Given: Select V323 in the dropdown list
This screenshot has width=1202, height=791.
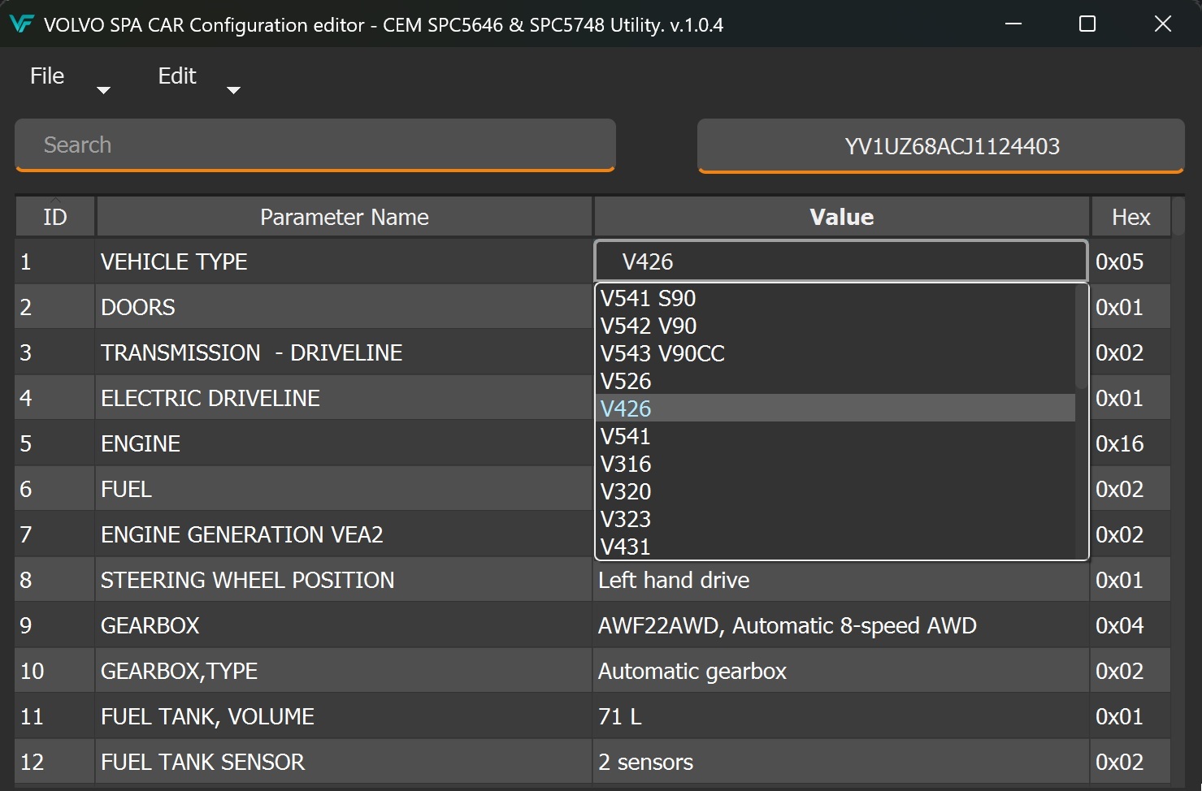Looking at the screenshot, I should [835, 519].
